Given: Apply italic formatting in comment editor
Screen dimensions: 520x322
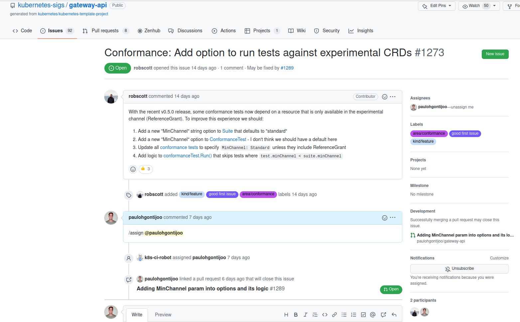Looking at the screenshot, I should (305, 315).
